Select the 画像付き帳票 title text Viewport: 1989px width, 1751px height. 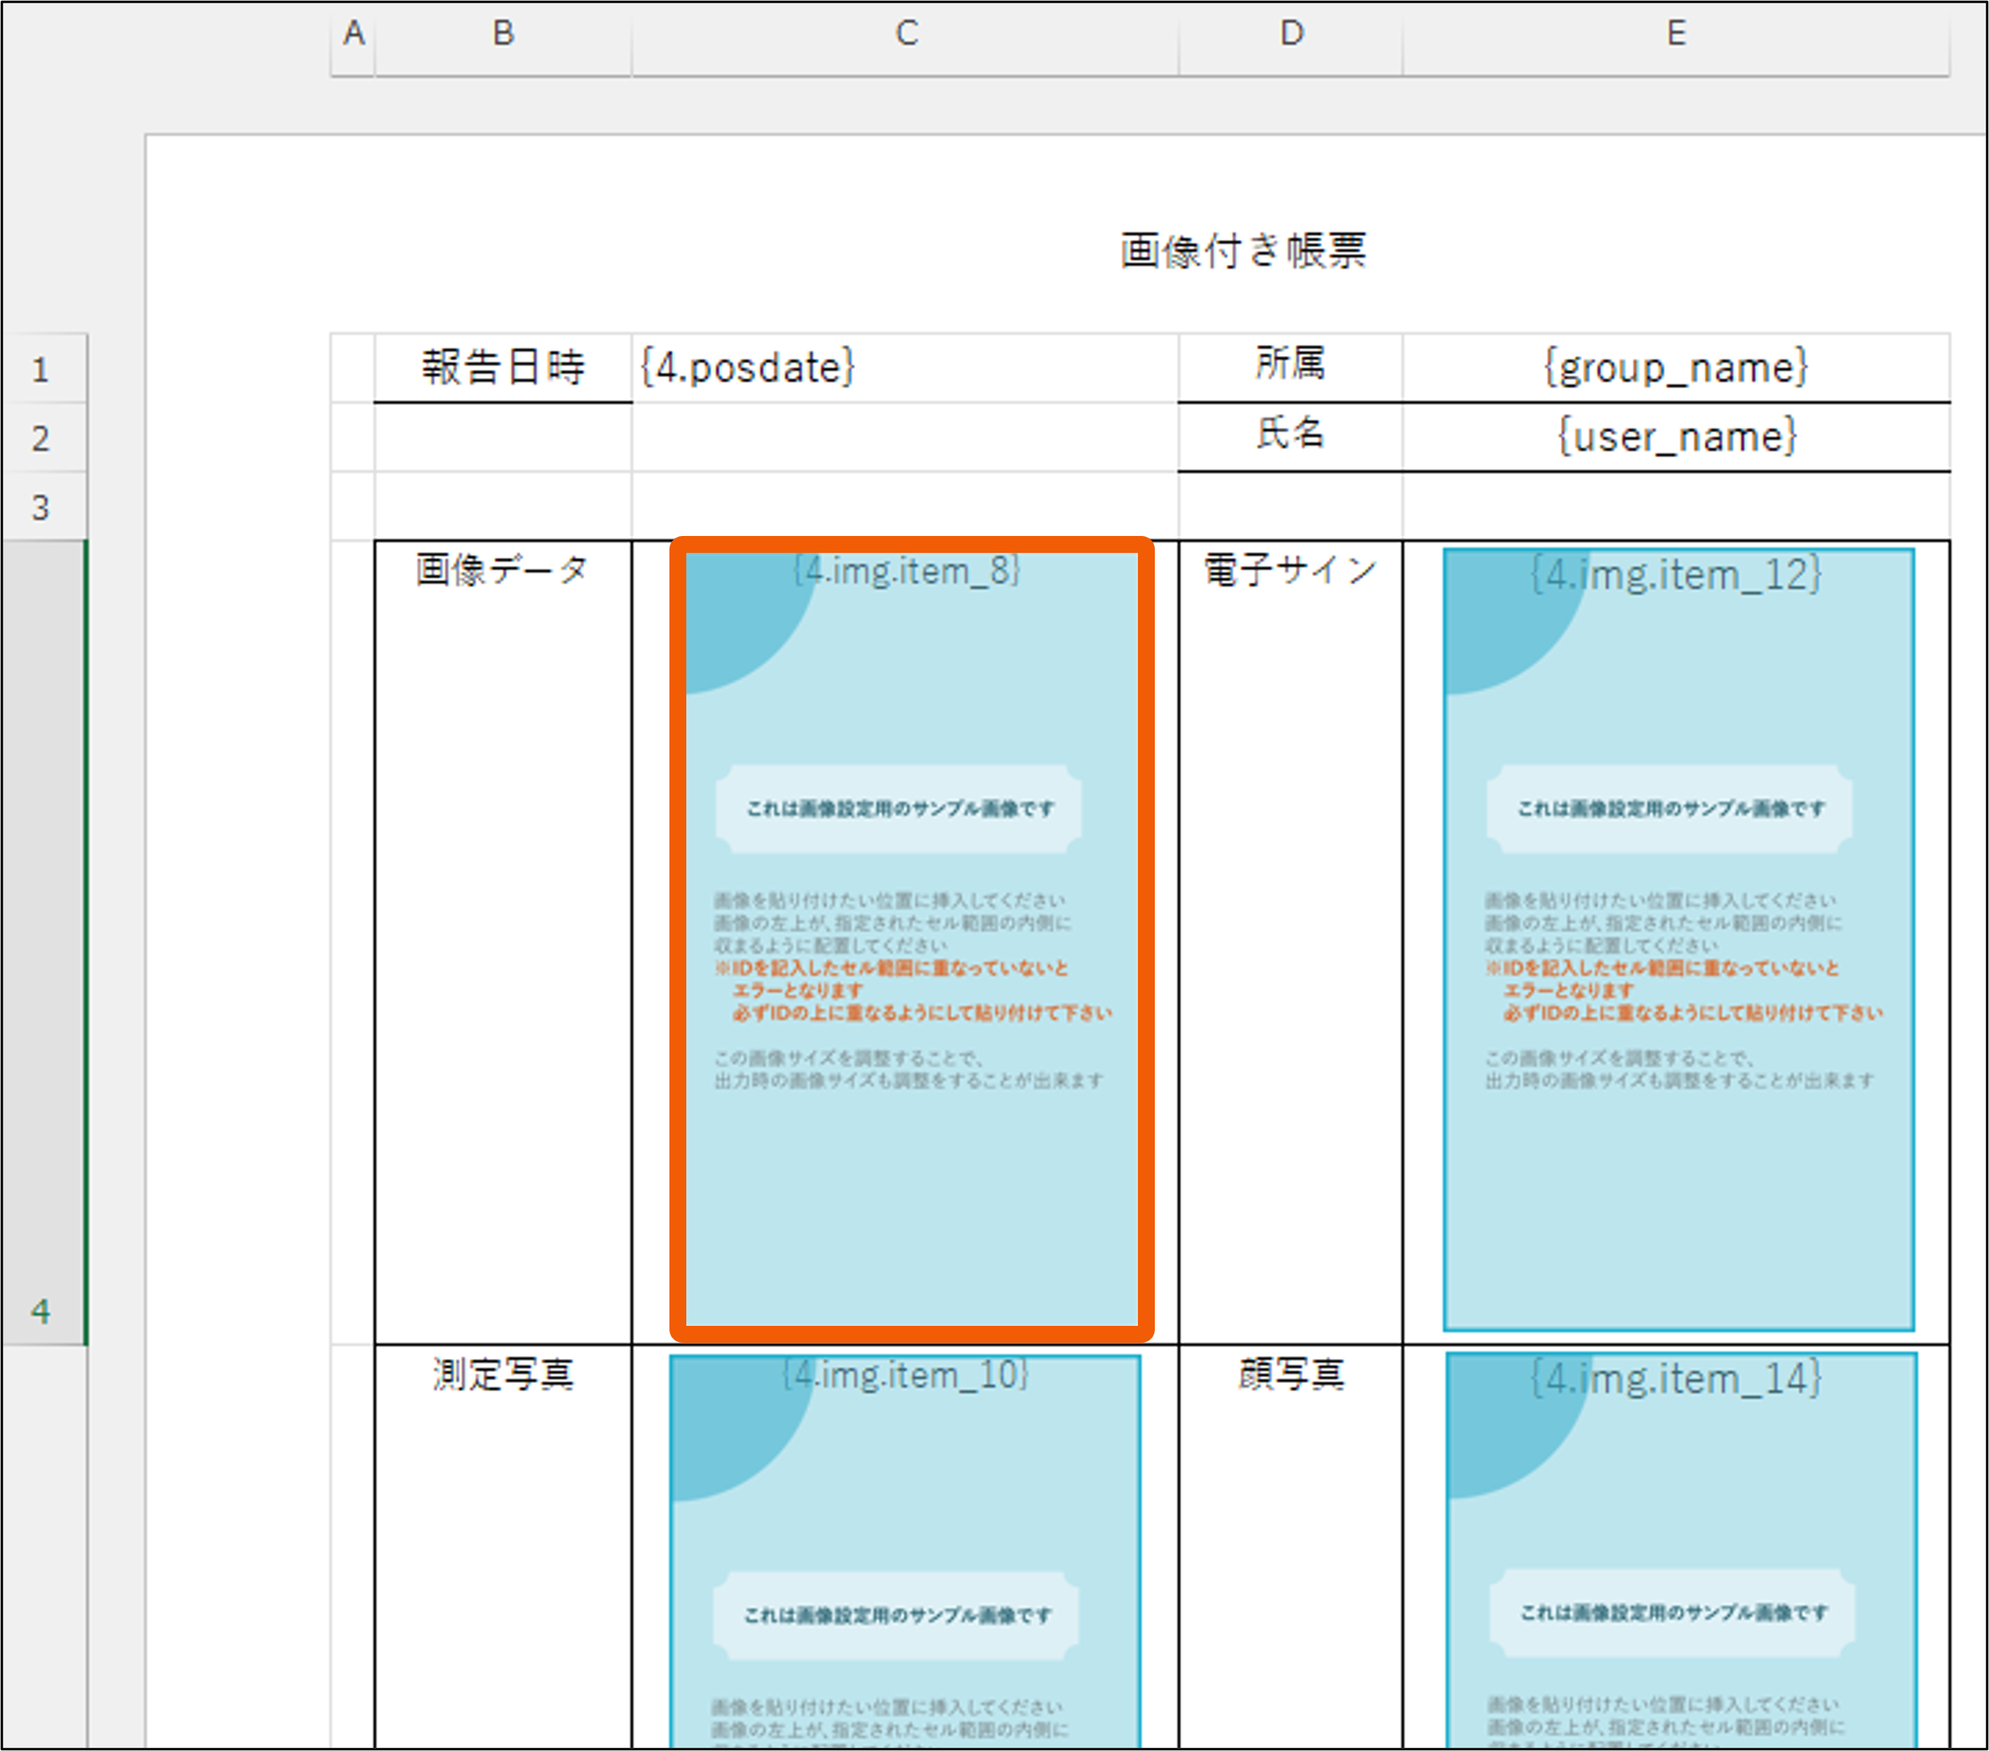pyautogui.click(x=1242, y=251)
